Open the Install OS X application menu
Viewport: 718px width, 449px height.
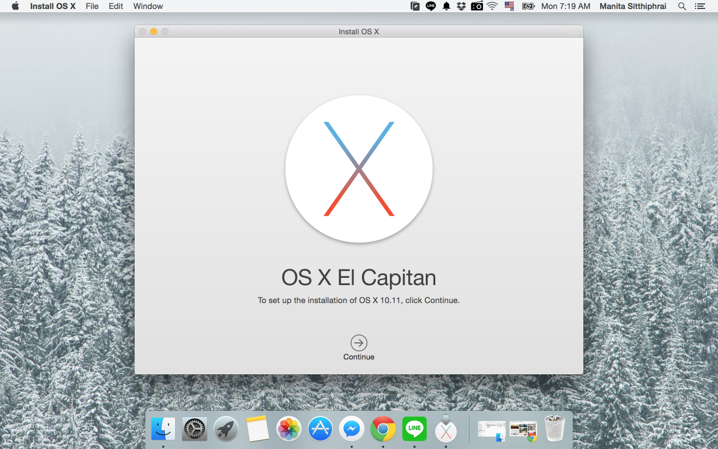point(53,6)
